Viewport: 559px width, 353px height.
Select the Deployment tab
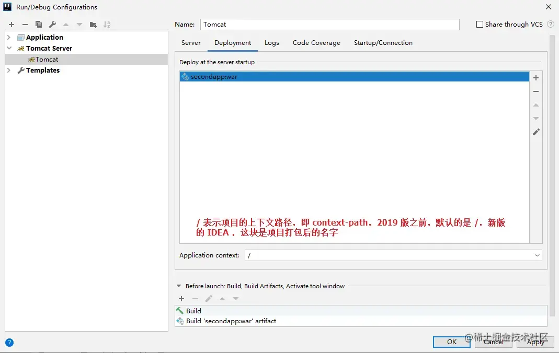click(x=233, y=43)
